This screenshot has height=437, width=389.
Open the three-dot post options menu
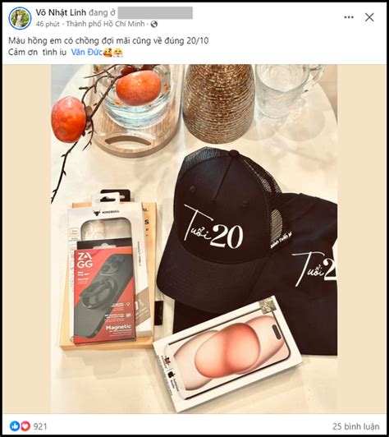[x=349, y=17]
